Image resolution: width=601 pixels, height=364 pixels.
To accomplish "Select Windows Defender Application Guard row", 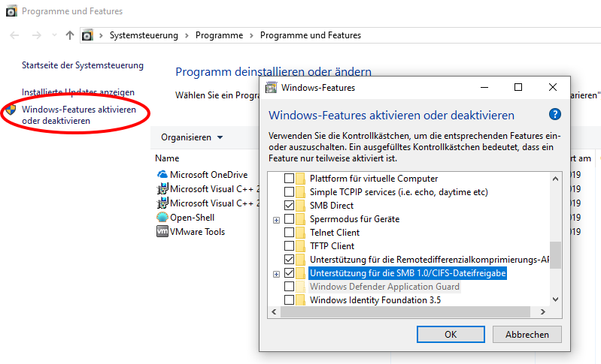I will [x=384, y=287].
